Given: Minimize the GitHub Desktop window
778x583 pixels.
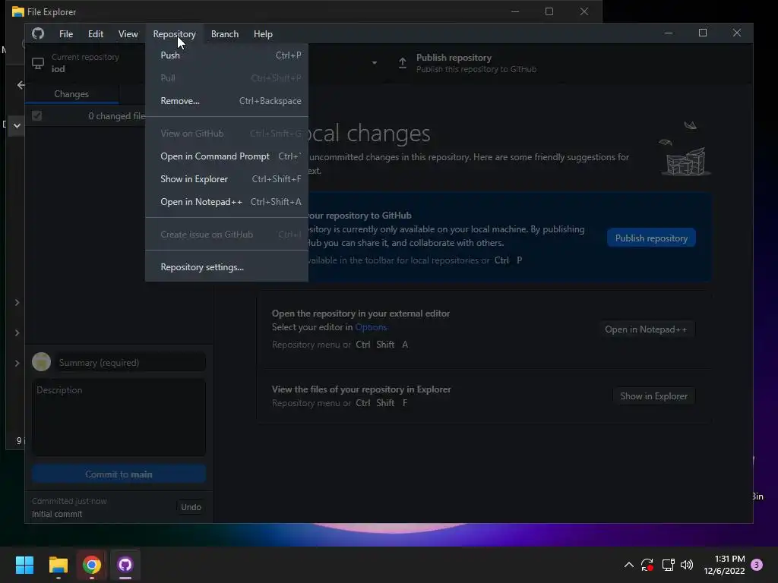Looking at the screenshot, I should [x=669, y=33].
